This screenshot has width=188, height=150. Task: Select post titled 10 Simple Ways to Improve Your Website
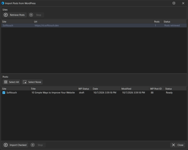[x=53, y=93]
